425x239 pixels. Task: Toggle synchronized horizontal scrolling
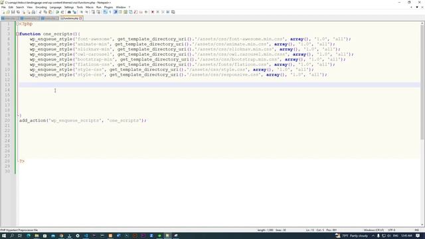[x=98, y=12]
